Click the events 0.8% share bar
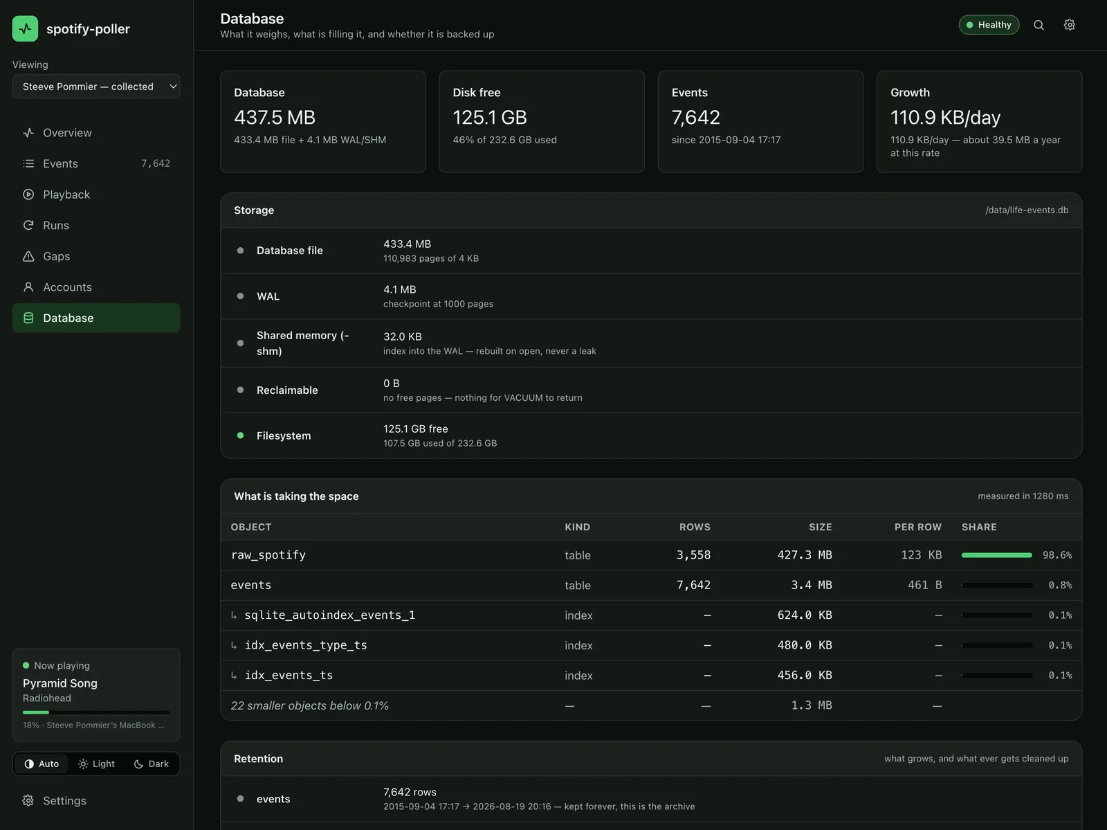 click(997, 586)
